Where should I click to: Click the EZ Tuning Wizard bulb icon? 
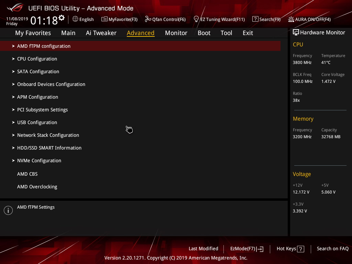tap(196, 19)
